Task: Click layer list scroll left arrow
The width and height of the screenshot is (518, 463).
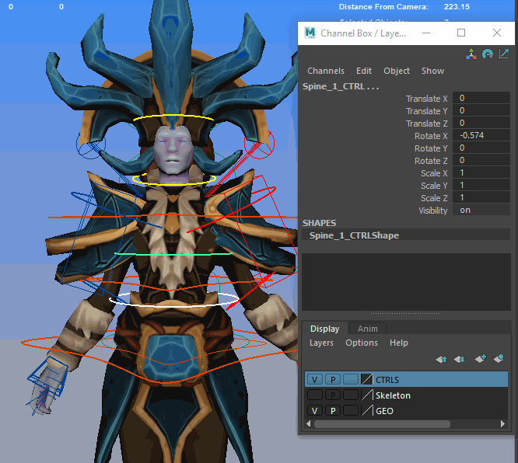Action: 308,423
